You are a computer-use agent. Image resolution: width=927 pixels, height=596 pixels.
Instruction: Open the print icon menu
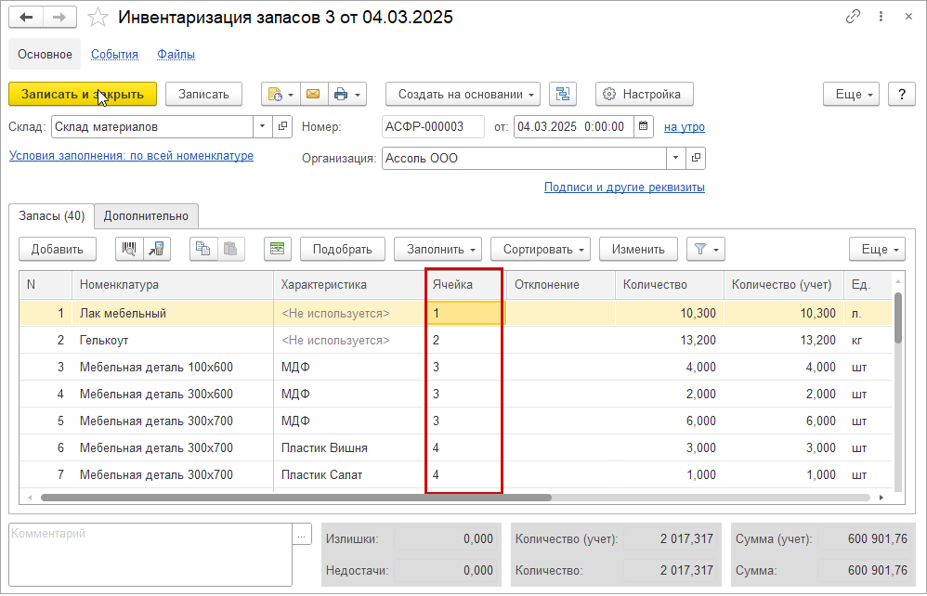point(348,94)
